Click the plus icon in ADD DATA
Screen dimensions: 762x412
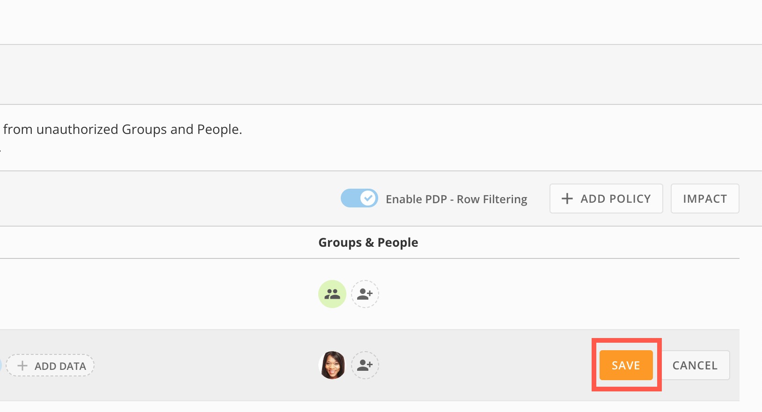point(22,366)
